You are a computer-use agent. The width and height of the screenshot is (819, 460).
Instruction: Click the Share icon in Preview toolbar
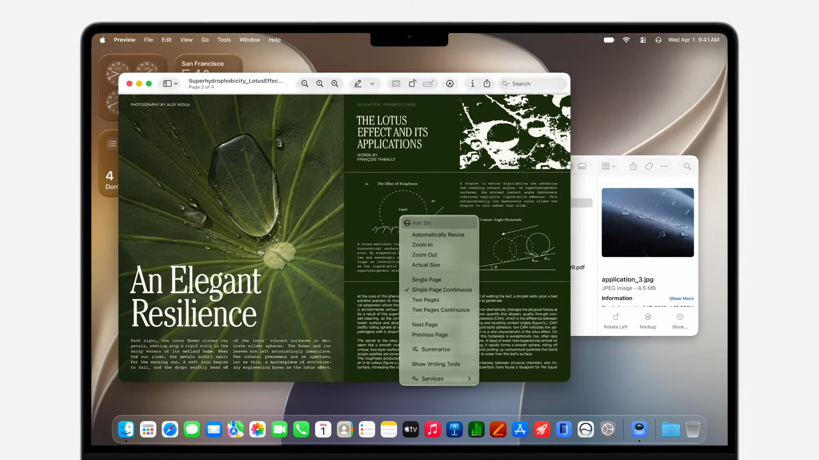[x=487, y=83]
